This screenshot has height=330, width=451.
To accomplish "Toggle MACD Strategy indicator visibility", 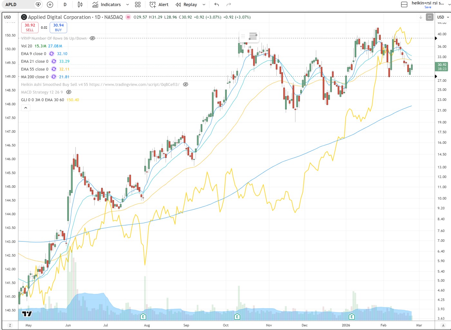I will [69, 92].
